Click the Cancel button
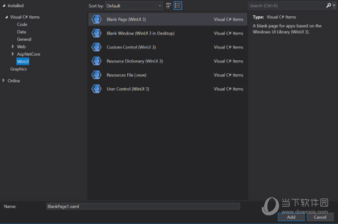 (x=320, y=217)
